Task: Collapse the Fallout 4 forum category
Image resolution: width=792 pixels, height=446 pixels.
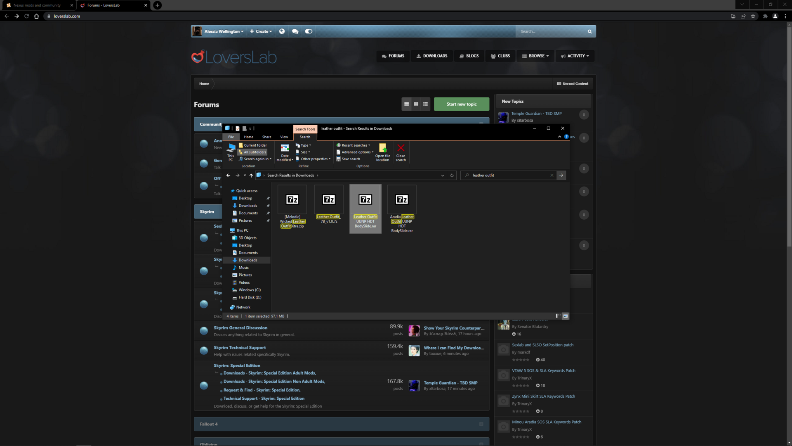Action: 481,424
